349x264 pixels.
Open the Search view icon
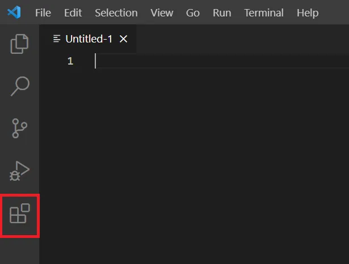click(20, 86)
